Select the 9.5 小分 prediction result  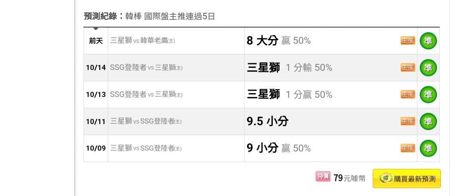coord(267,121)
